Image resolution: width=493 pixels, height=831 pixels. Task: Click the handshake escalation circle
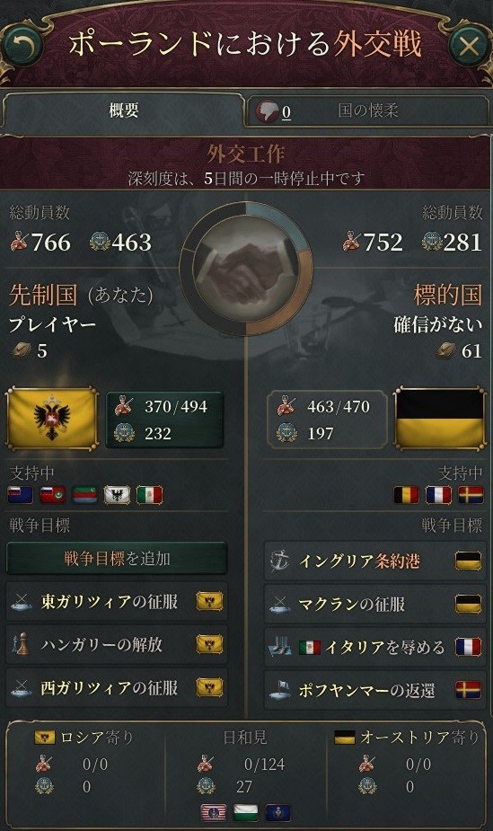(246, 269)
